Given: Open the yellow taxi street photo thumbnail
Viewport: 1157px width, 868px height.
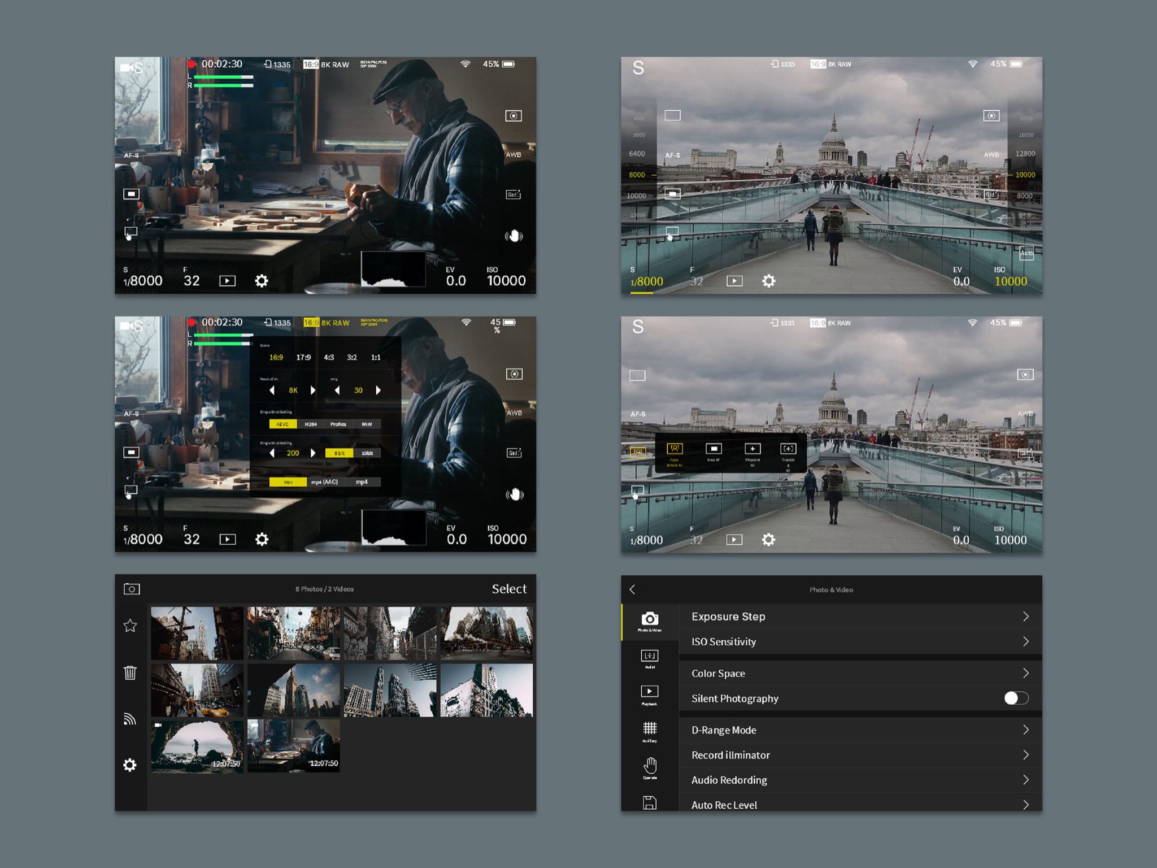Looking at the screenshot, I should click(x=197, y=690).
